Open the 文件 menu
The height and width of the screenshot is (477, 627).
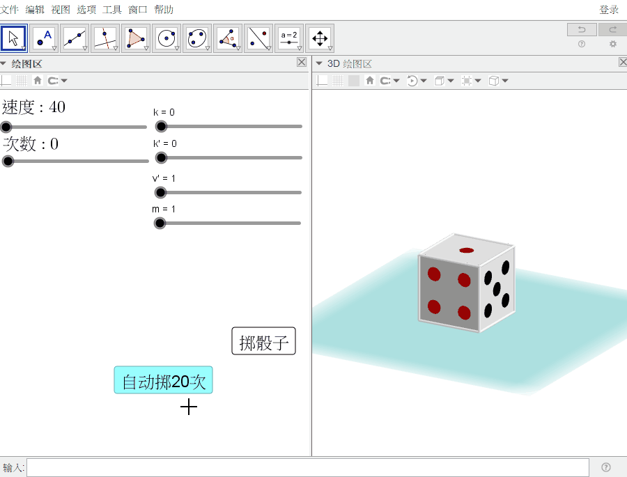9,10
